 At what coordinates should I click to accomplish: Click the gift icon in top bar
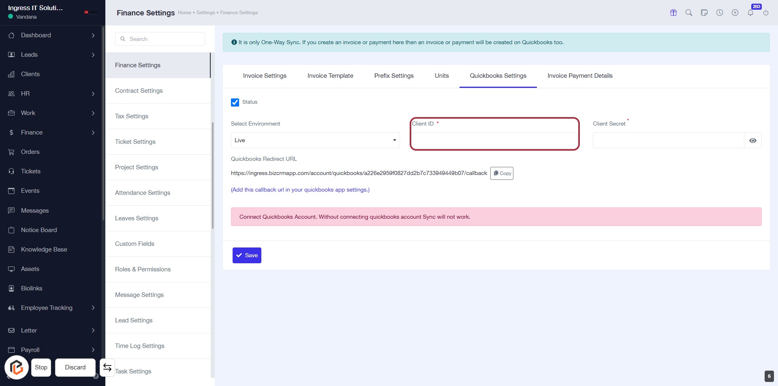(673, 13)
